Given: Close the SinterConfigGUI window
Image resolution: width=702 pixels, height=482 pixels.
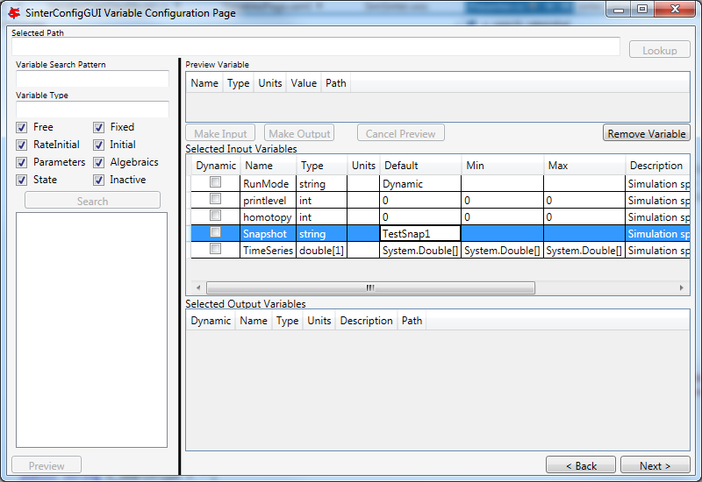Looking at the screenshot, I should [675, 9].
